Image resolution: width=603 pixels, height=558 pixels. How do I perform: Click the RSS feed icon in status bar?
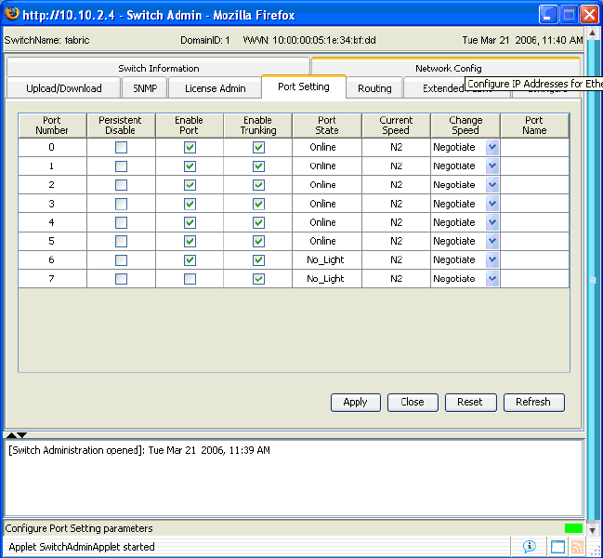coord(577,547)
